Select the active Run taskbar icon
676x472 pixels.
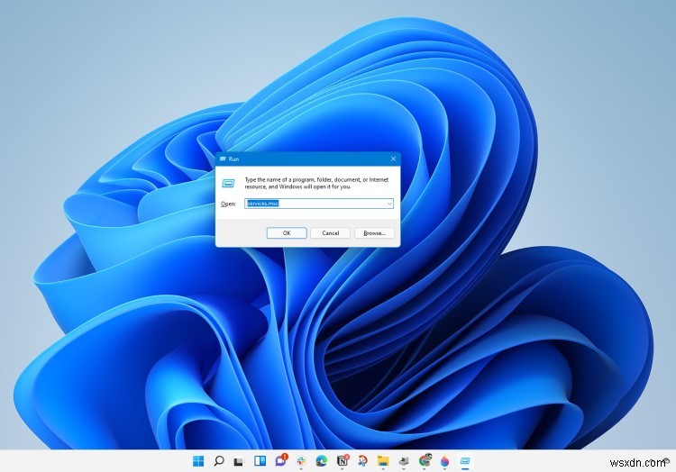click(x=465, y=461)
